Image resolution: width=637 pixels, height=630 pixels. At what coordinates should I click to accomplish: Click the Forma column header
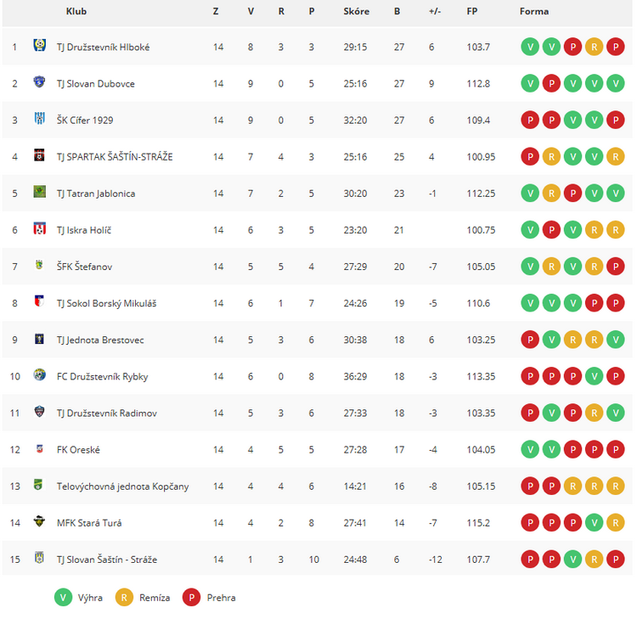[534, 11]
